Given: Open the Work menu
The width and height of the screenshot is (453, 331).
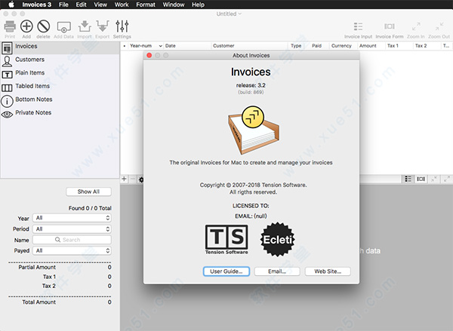Looking at the screenshot, I should [122, 5].
